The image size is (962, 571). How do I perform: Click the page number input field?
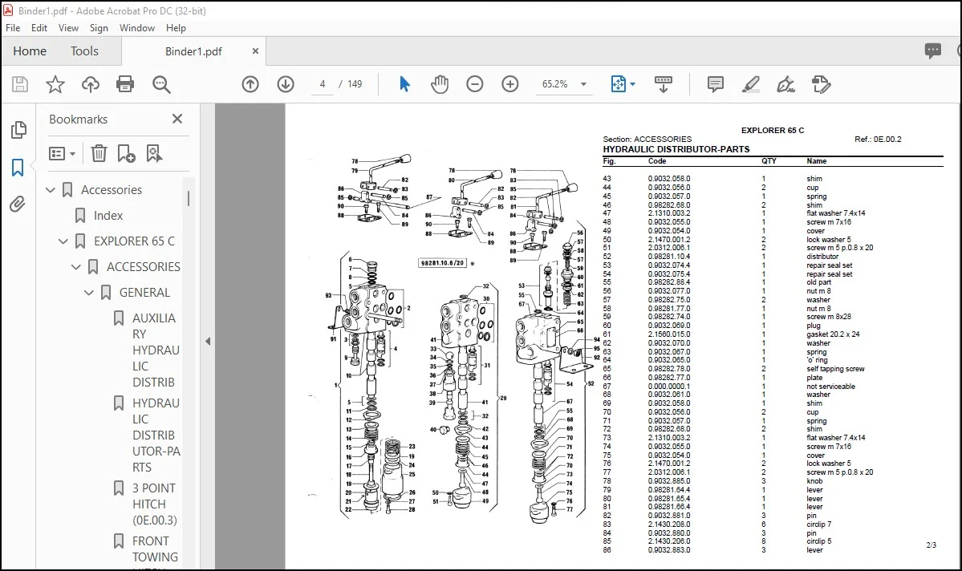pos(323,84)
